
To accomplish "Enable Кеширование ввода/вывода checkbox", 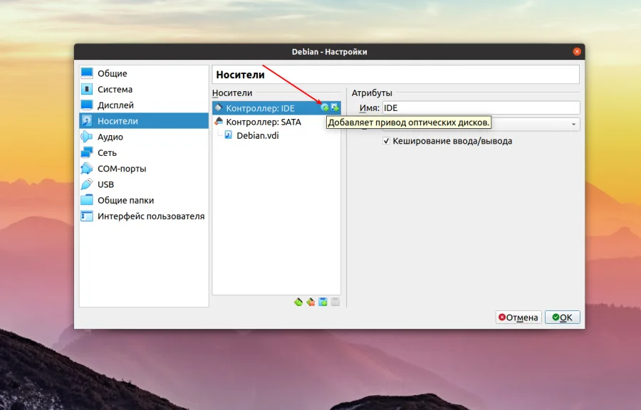I will point(386,141).
